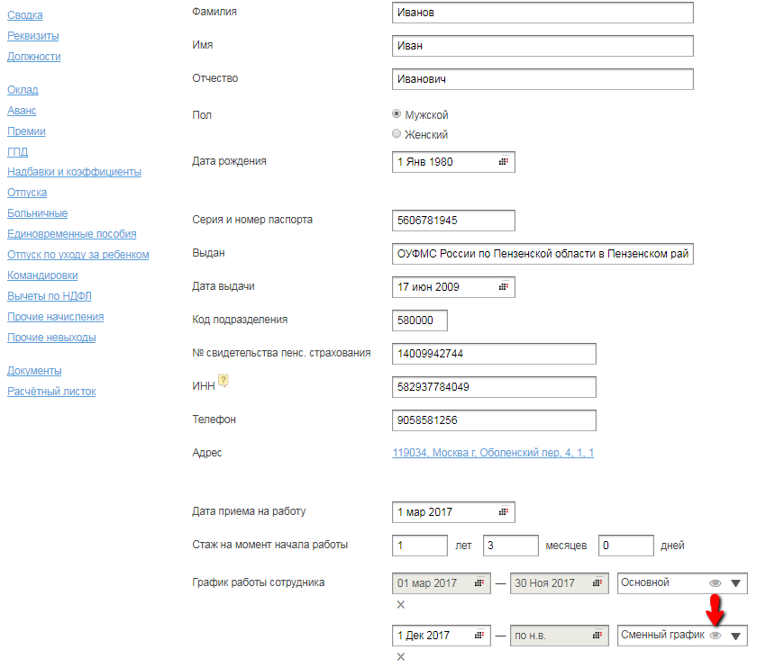
Task: Open Надбавки и коэффициенты
Action: click(74, 172)
